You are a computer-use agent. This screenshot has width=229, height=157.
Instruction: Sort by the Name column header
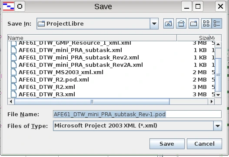click(92, 38)
